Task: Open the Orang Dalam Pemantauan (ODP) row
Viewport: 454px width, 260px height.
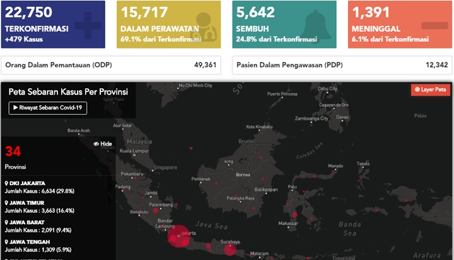Action: click(111, 65)
